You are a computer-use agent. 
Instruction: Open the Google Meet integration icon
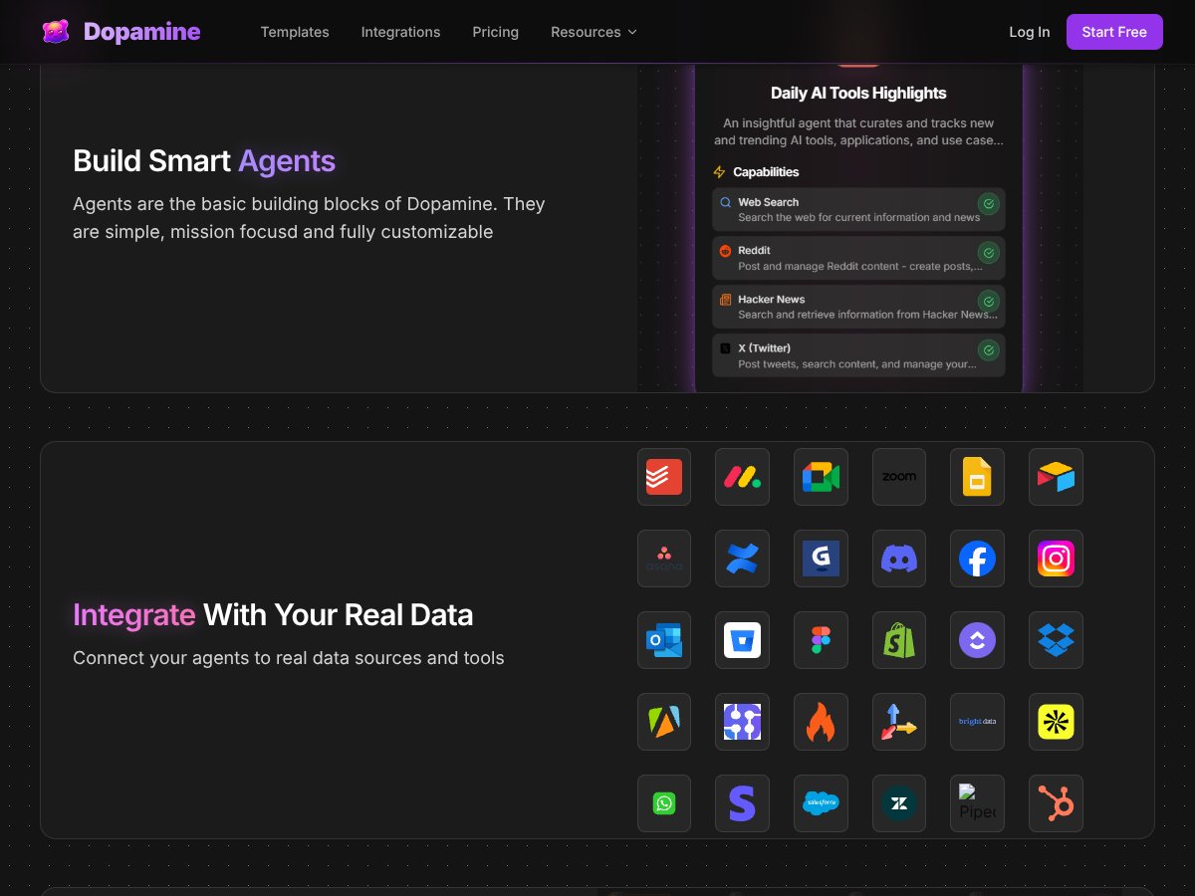click(821, 477)
